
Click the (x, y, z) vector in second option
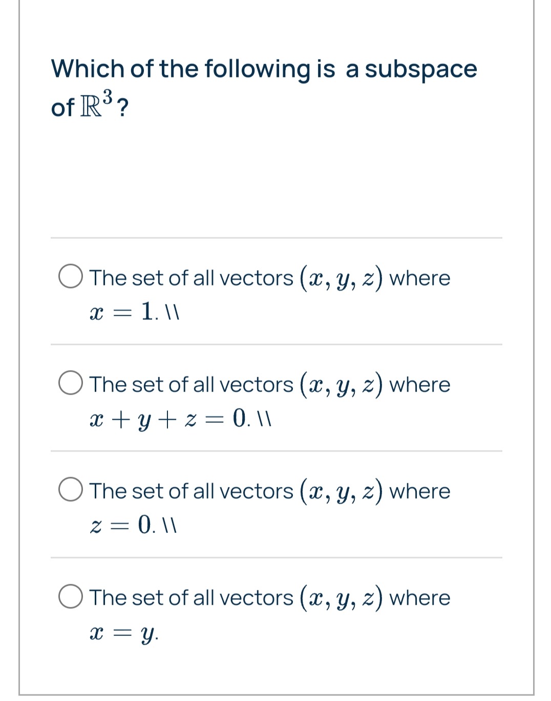(342, 385)
